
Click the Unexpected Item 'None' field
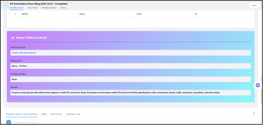coord(131,79)
